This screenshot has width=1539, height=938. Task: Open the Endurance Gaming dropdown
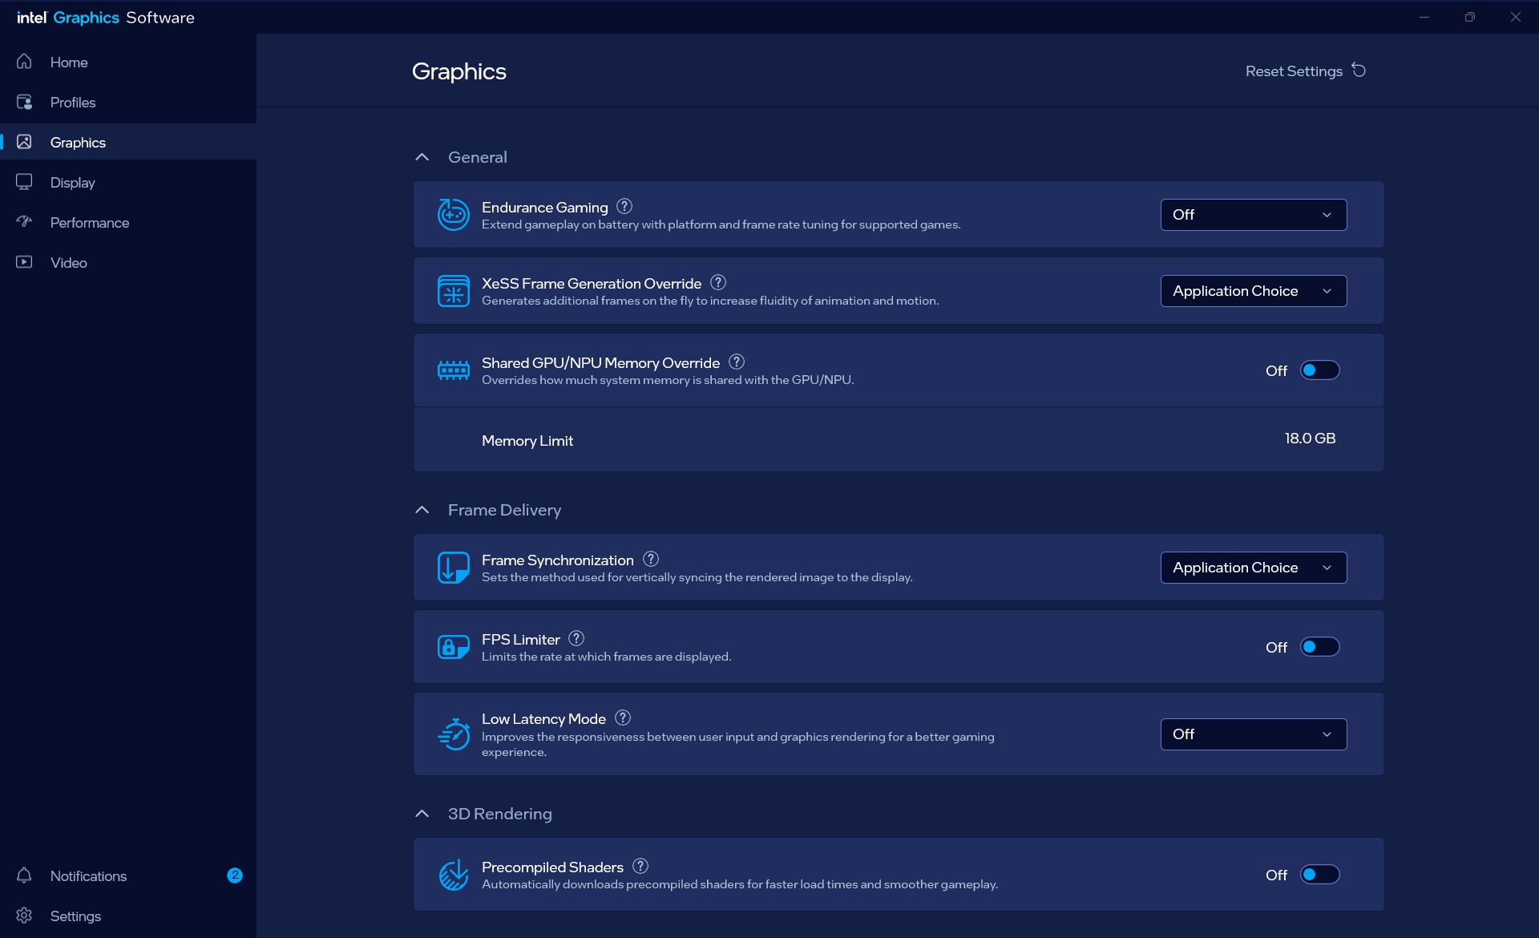click(x=1254, y=215)
